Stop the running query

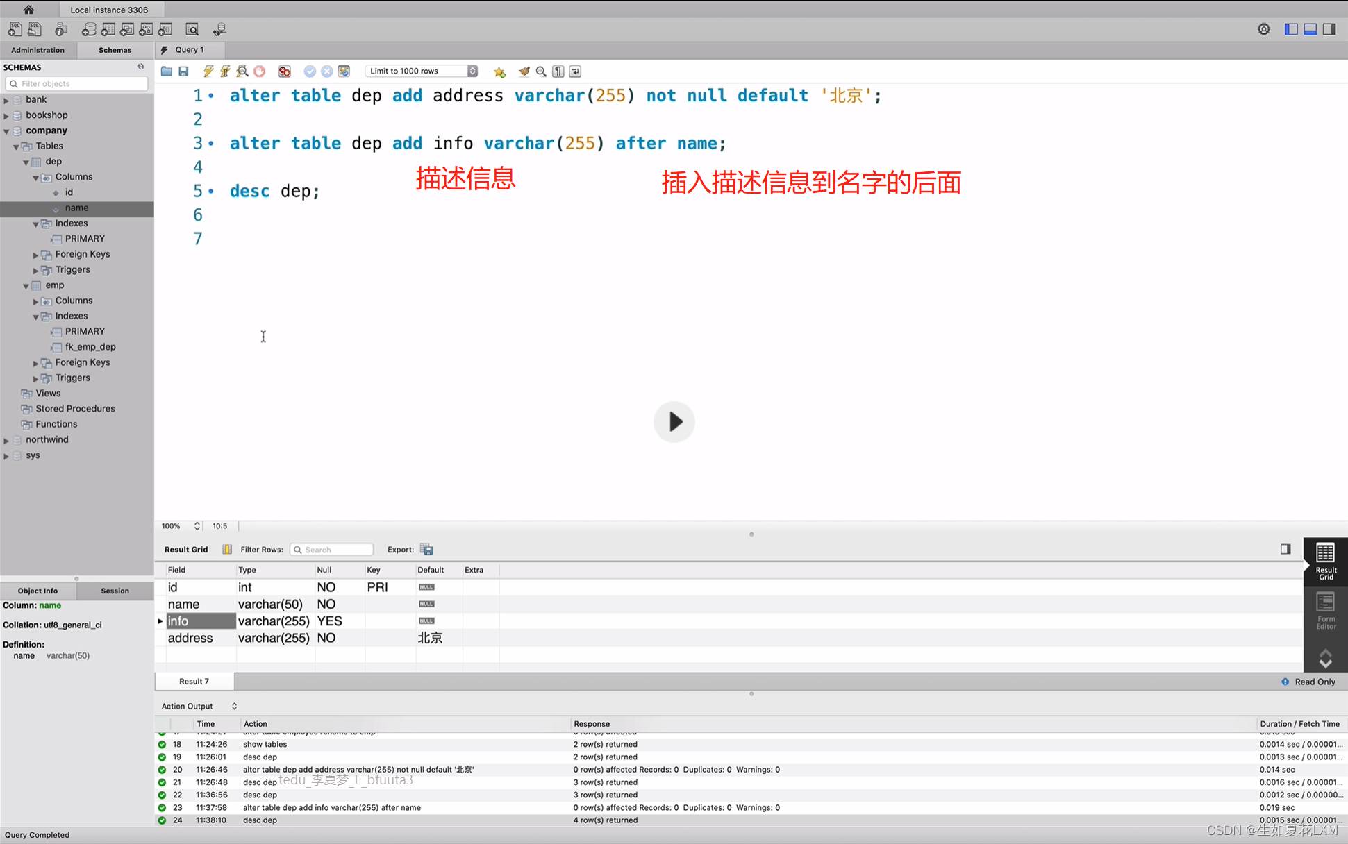click(260, 71)
